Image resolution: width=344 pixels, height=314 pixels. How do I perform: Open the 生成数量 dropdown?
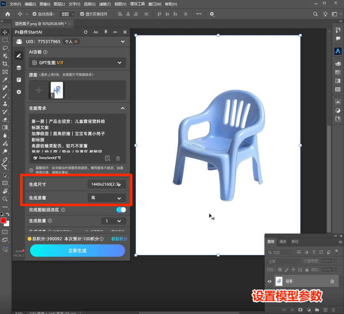(114, 221)
